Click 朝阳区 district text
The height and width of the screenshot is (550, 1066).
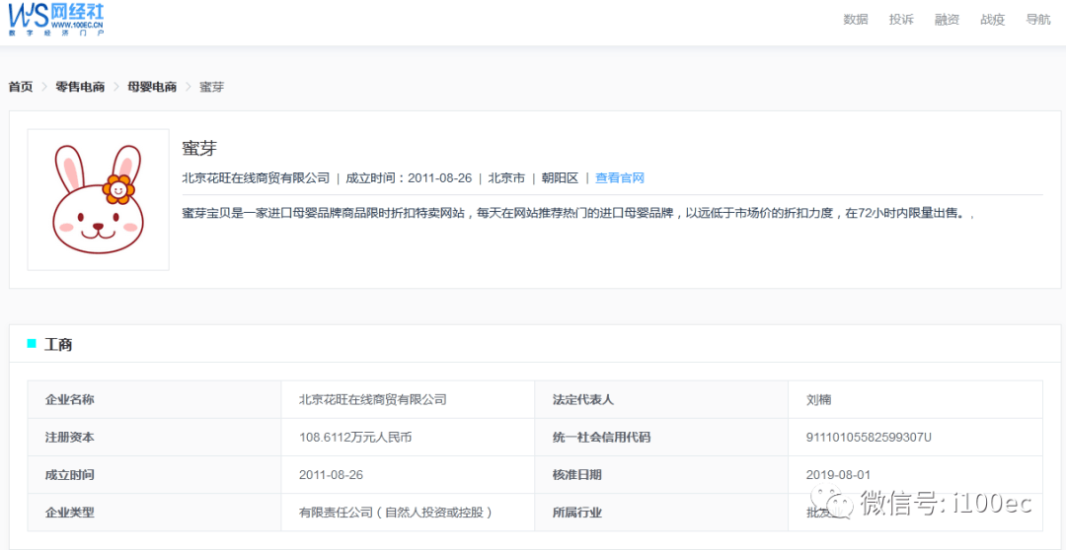click(560, 177)
